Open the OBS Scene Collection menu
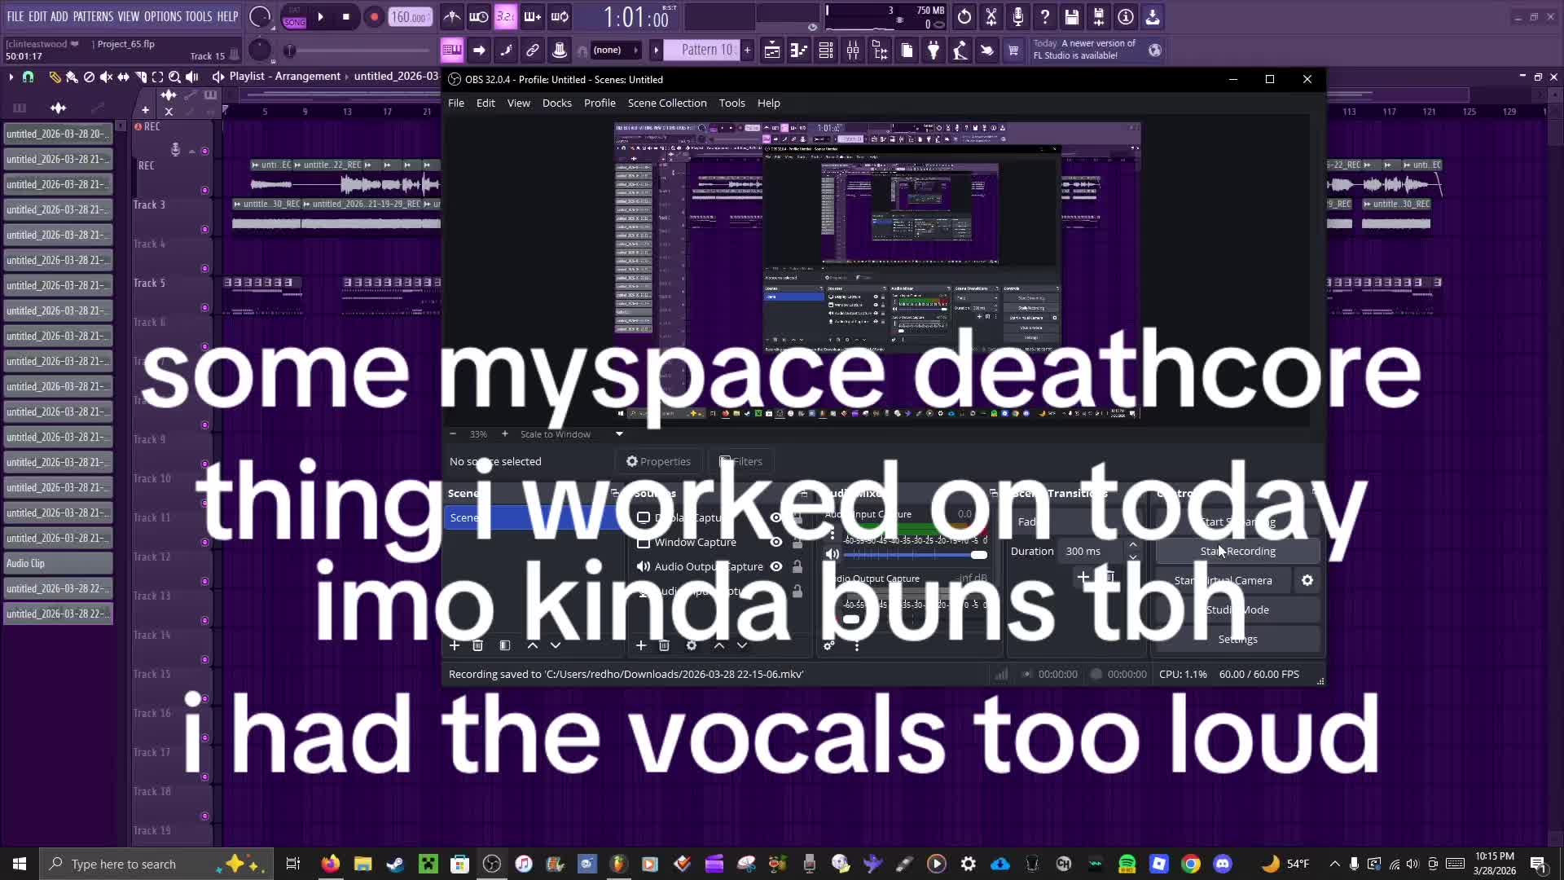Image resolution: width=1564 pixels, height=880 pixels. click(666, 103)
